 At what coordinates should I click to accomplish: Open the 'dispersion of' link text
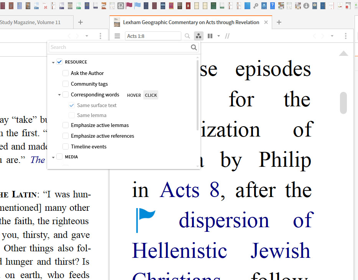(246, 220)
